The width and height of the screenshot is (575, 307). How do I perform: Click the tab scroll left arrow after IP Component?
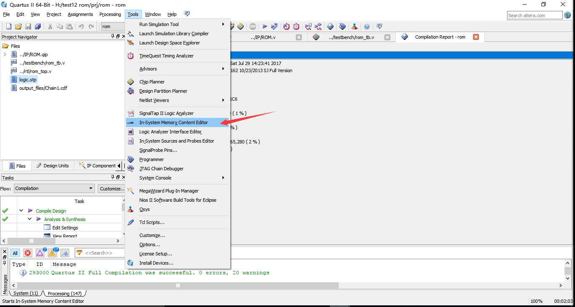(119, 166)
